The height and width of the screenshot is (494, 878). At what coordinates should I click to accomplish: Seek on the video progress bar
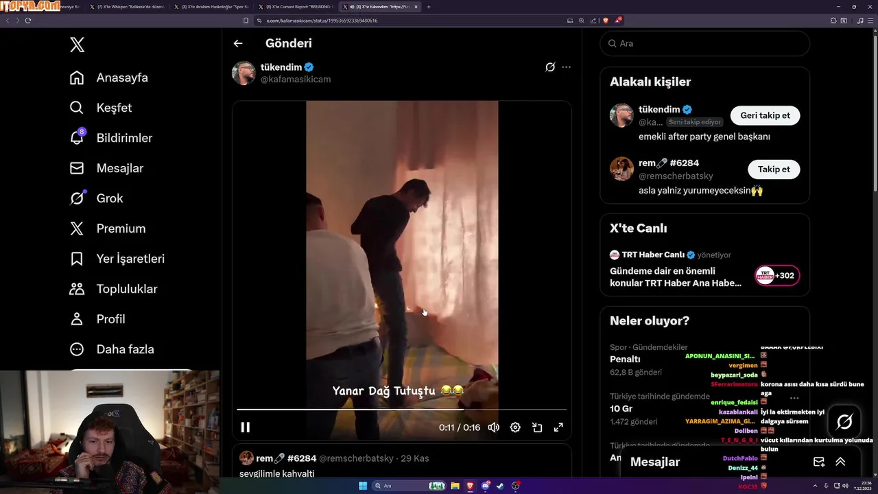[402, 410]
